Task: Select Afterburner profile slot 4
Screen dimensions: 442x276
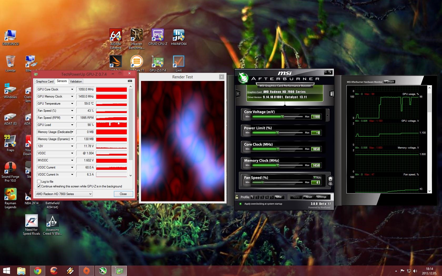Action: [x=267, y=197]
